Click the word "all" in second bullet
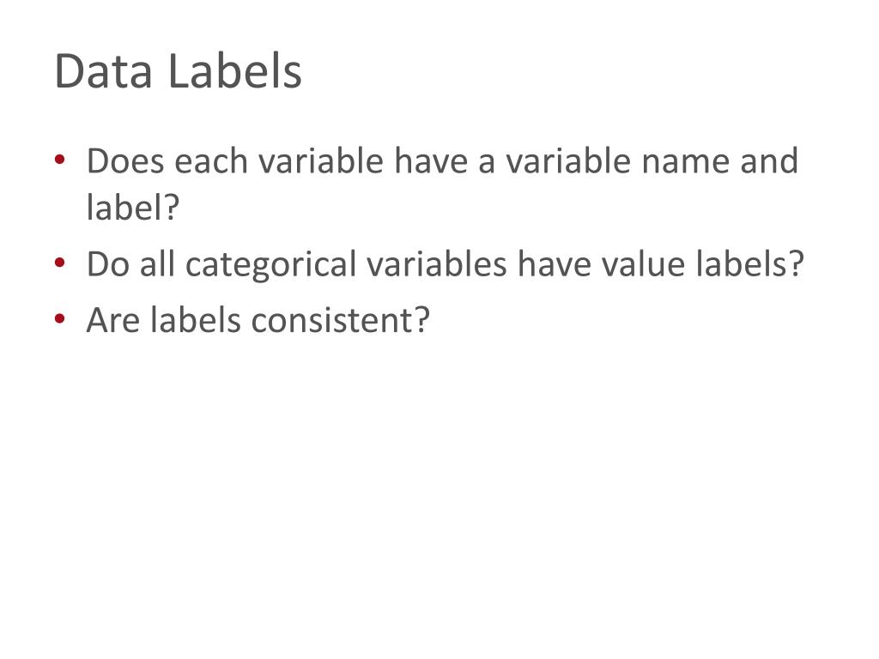 point(157,263)
